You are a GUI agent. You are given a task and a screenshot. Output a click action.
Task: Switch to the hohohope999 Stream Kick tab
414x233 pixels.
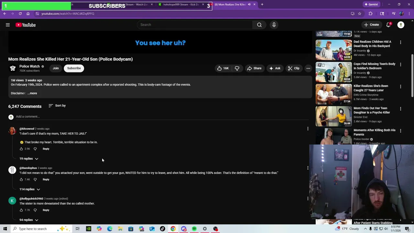click(x=181, y=5)
